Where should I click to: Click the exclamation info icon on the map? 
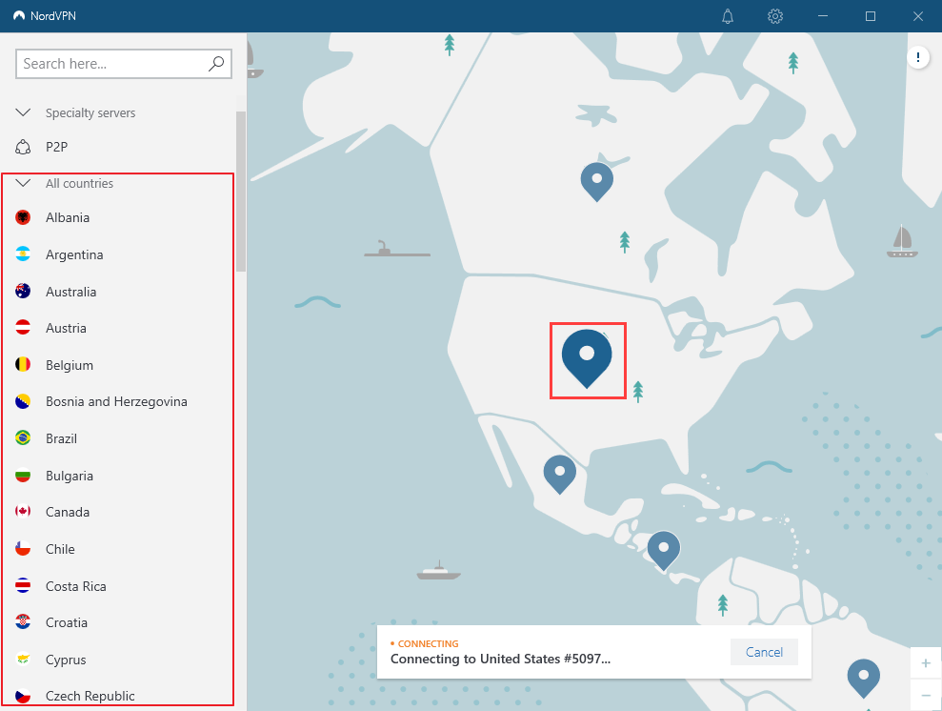pos(918,58)
